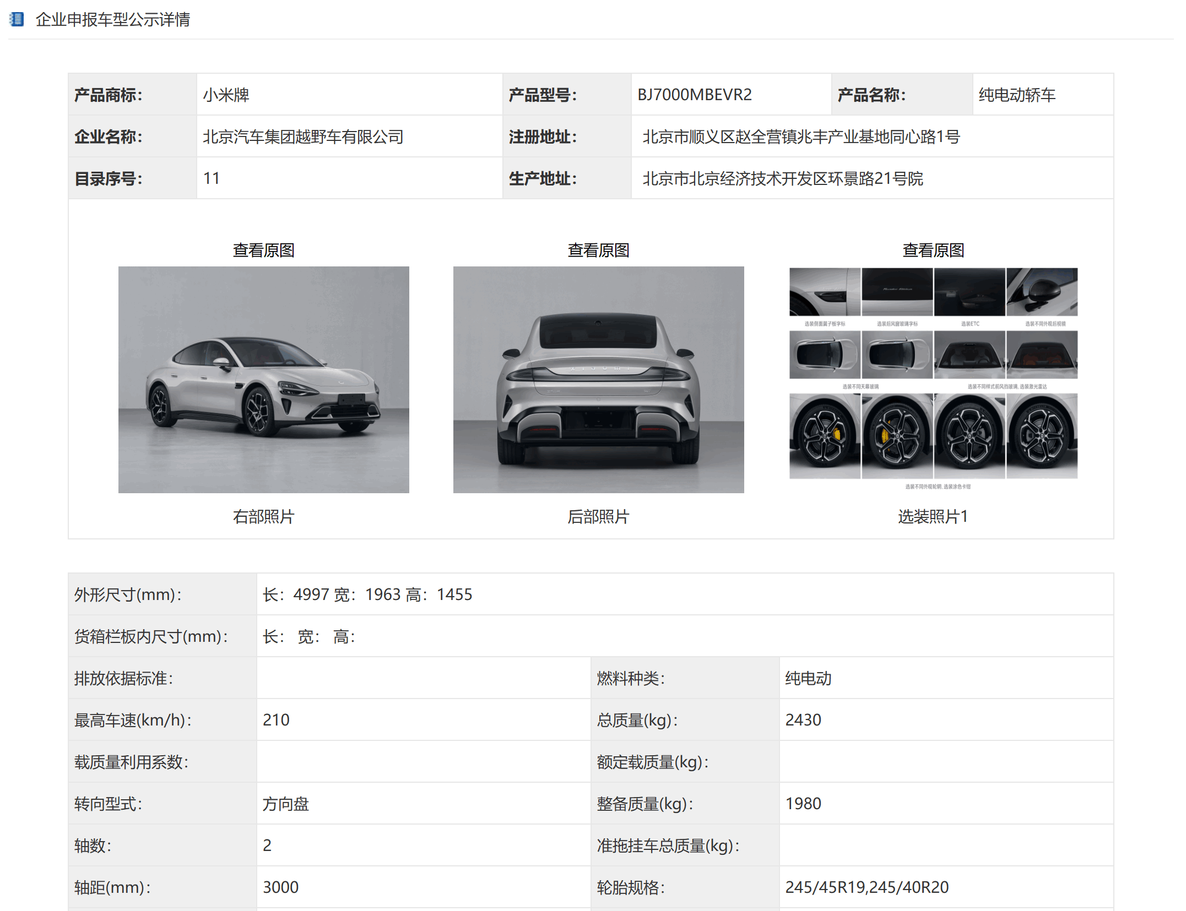Click the 选装照片1 options collage thumbnail
Viewport: 1186px width, 911px height.
point(933,380)
